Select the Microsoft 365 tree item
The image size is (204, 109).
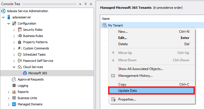click(38, 73)
